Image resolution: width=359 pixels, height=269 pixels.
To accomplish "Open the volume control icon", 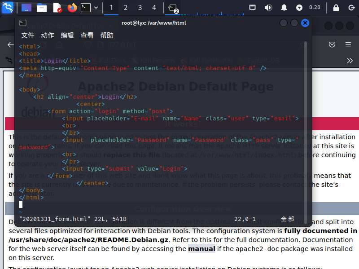I will [268, 8].
